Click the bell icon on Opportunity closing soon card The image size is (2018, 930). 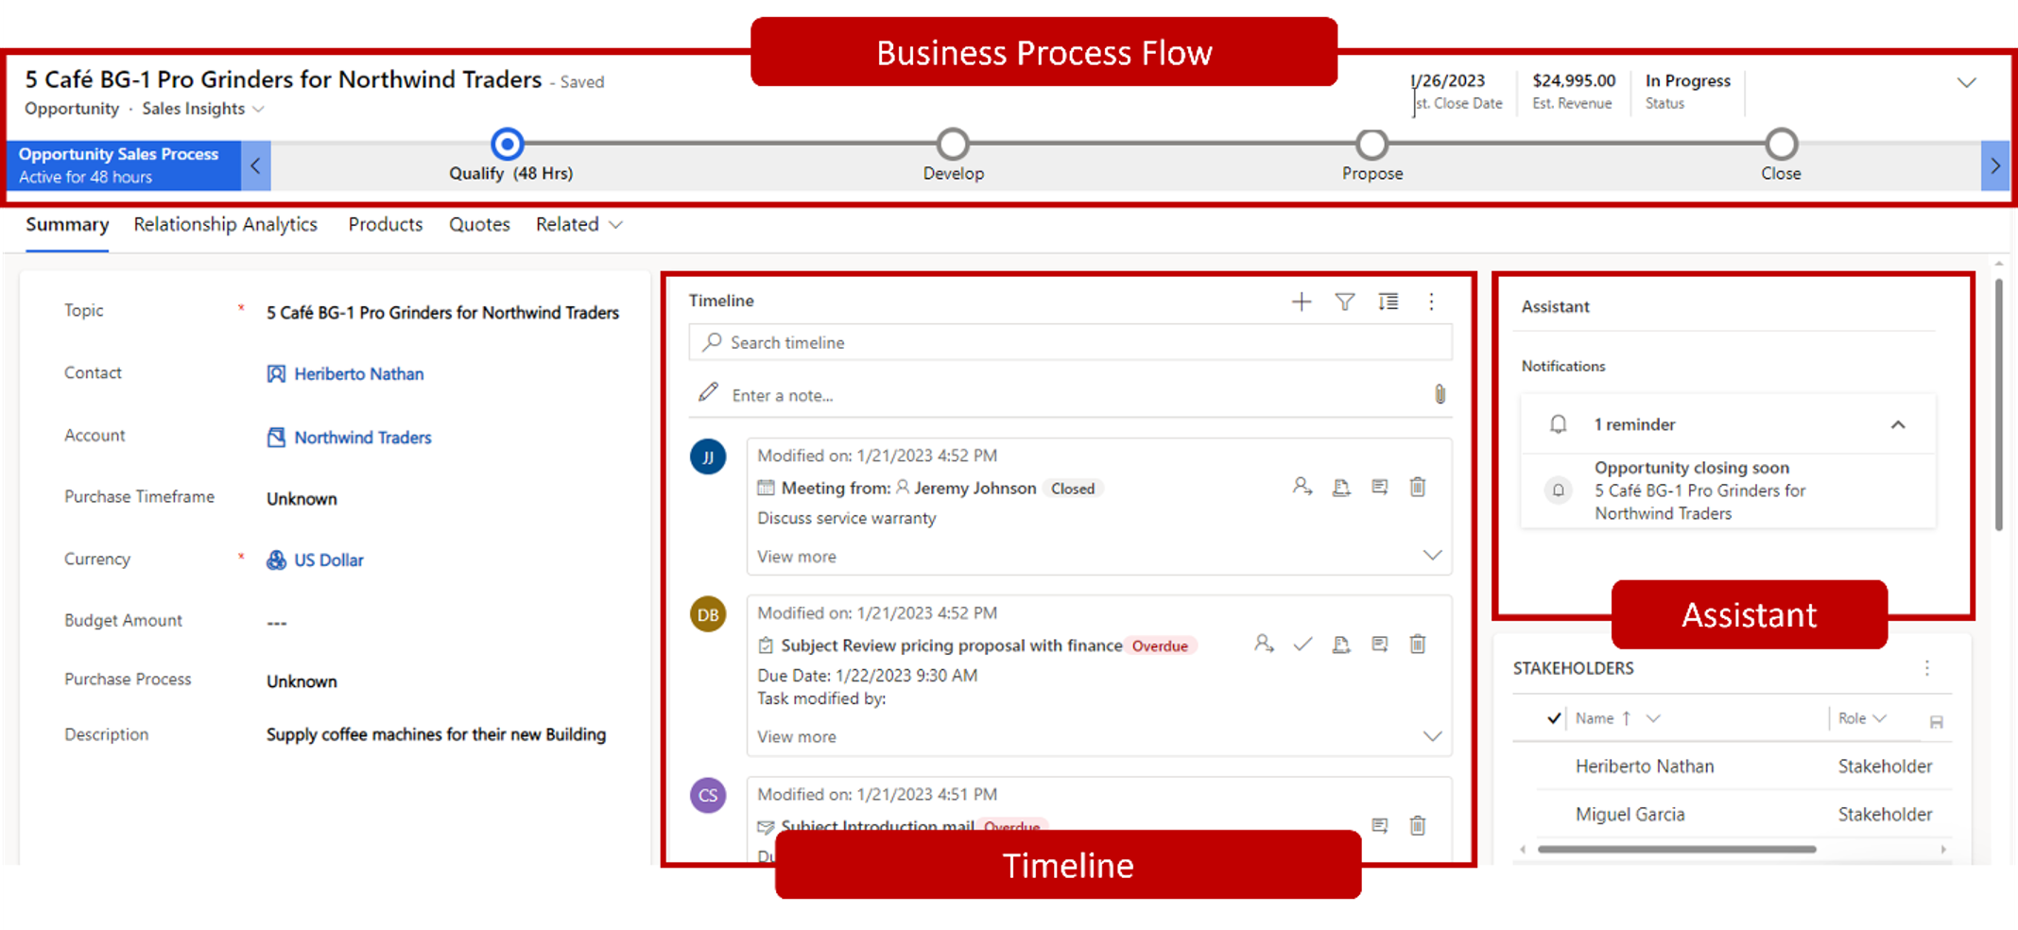tap(1559, 491)
